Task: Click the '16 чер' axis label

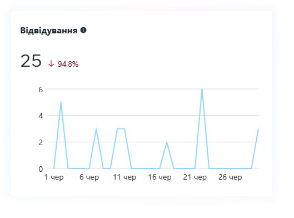Action: [160, 177]
